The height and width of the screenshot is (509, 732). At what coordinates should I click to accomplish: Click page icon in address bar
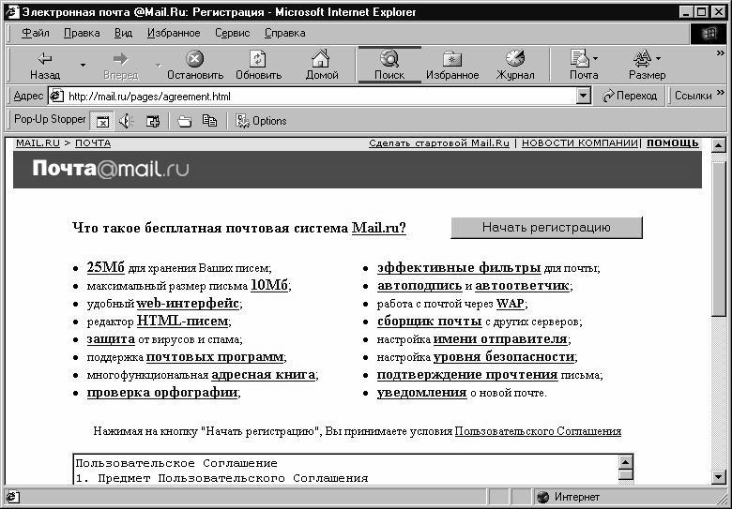[56, 96]
